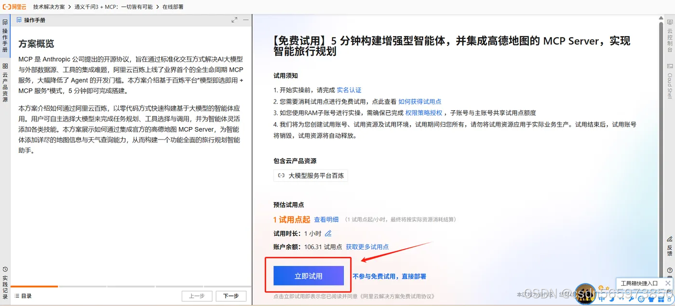Toggle the IME punctuation mode icon
Viewport: 675px width, 306px height.
tap(621, 299)
